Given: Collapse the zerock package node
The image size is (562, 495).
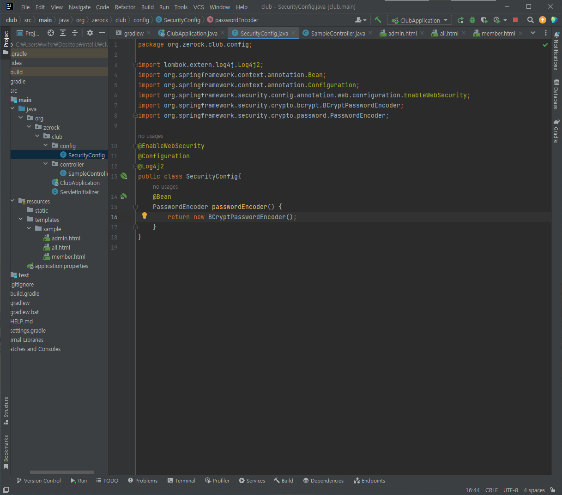Looking at the screenshot, I should coord(29,127).
